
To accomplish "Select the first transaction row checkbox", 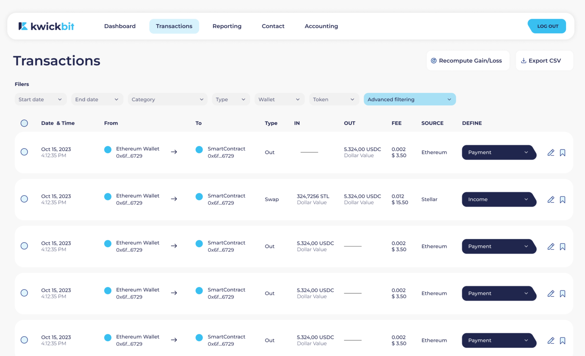I will 24,152.
